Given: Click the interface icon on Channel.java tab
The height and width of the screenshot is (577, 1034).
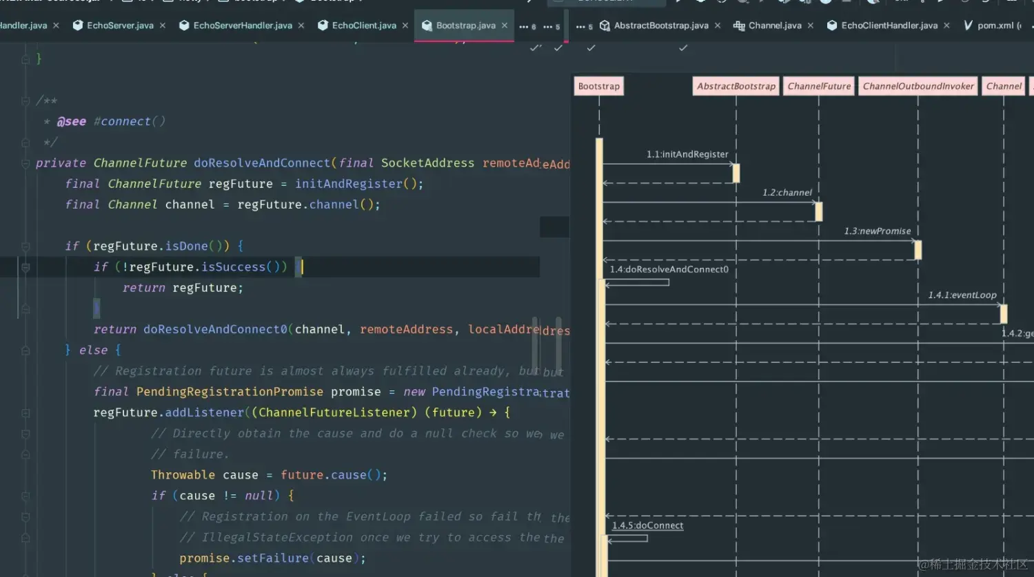Looking at the screenshot, I should click(x=739, y=25).
